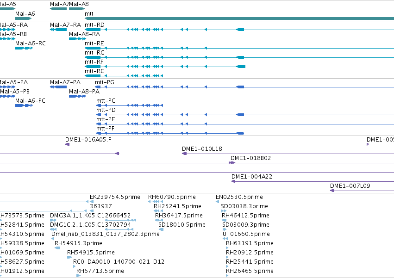Select the mtt gene bar
This screenshot has width=394, height=278.
tap(239, 19)
